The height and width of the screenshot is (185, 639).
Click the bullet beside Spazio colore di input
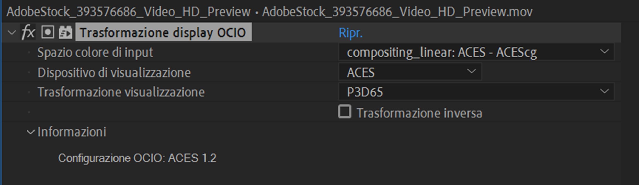(29, 52)
